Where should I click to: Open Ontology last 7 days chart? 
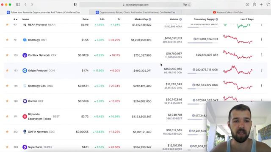tap(238, 39)
